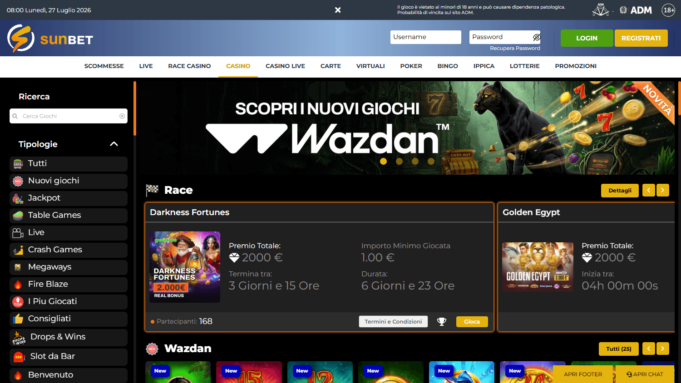681x383 pixels.
Task: Select the Nuovi giochi category
Action: pyautogui.click(x=69, y=181)
